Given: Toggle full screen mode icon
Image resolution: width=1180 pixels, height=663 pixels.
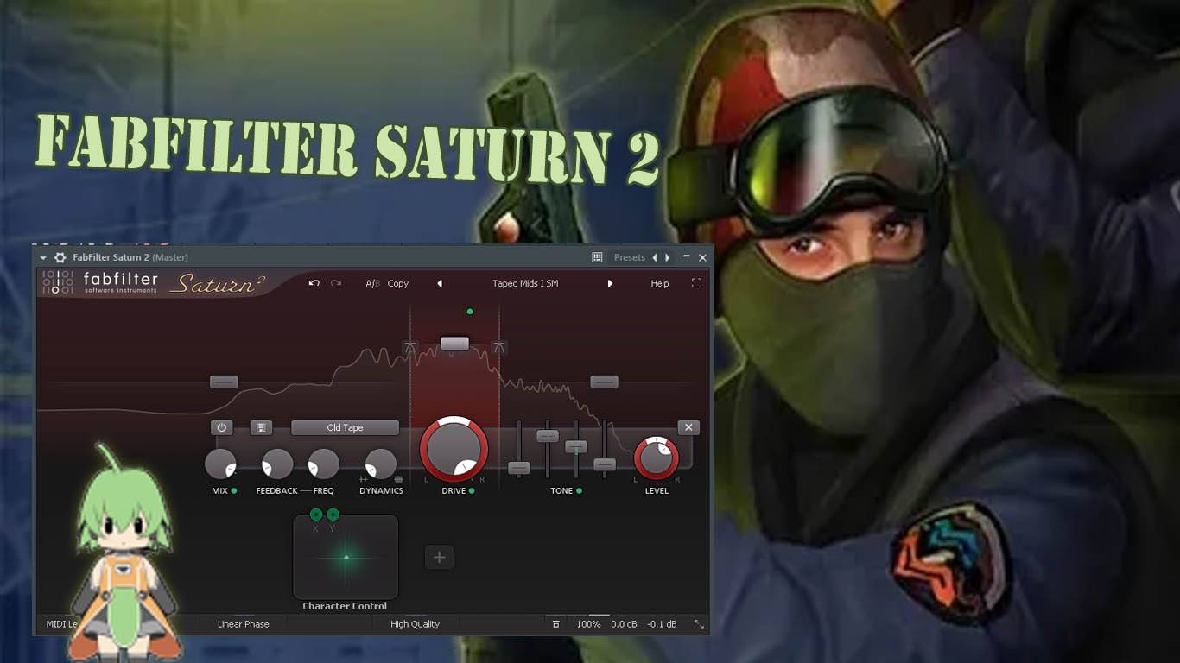Looking at the screenshot, I should pos(696,283).
